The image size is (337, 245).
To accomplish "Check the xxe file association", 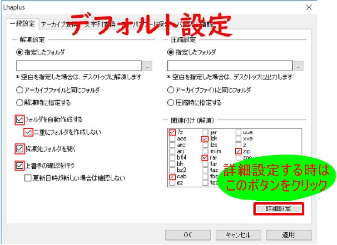I will pyautogui.click(x=238, y=139).
